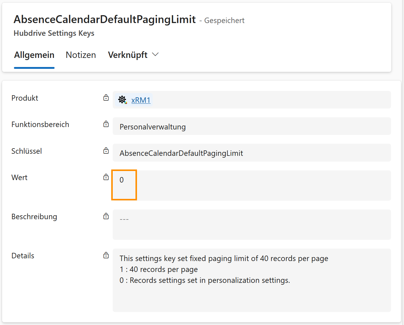This screenshot has height=325, width=404.
Task: Click the Gespeichert status text
Action: 224,21
